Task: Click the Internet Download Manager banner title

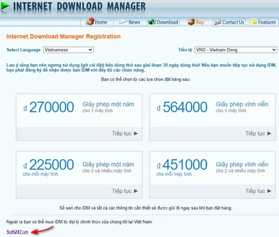Action: point(79,7)
